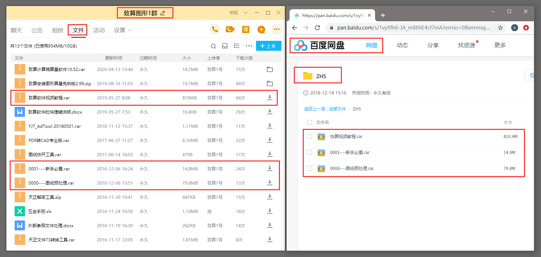Screen dimensions: 541x257
Task: Open 网盘 in Baidu navigation
Action: point(372,45)
